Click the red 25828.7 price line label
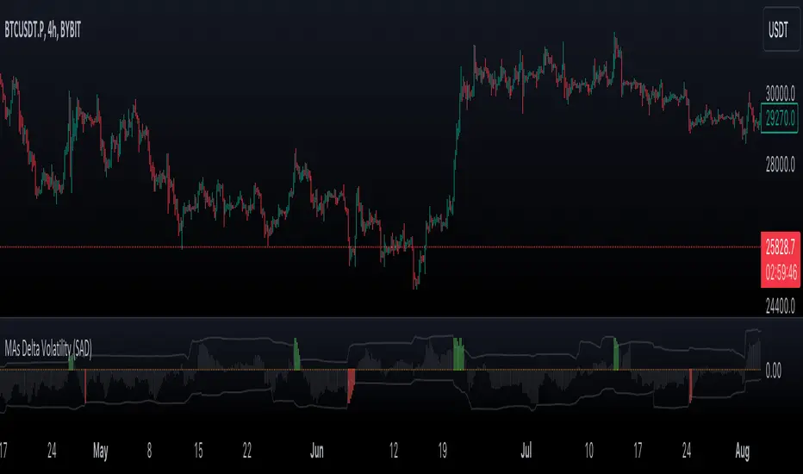Viewport: 803px width, 474px height. 781,247
